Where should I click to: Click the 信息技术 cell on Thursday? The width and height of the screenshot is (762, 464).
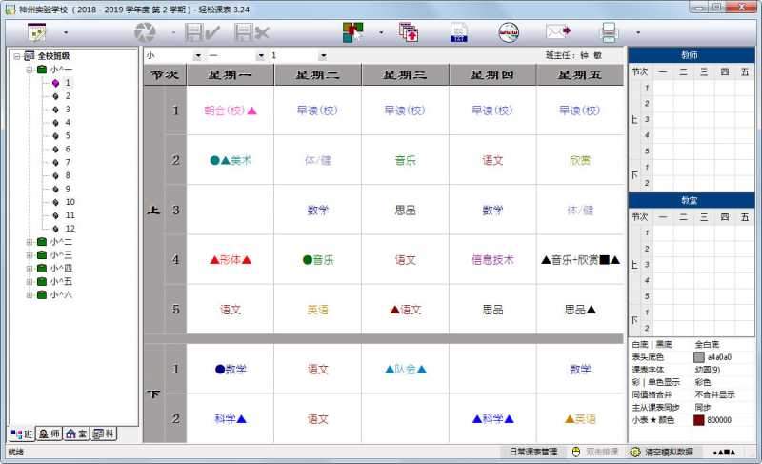(492, 259)
